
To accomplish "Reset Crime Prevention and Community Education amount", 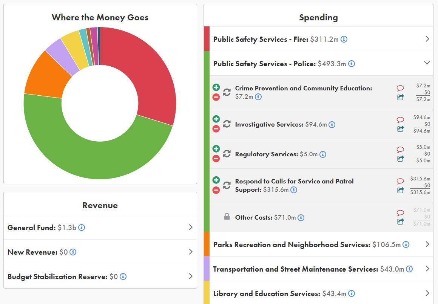I will 227,92.
